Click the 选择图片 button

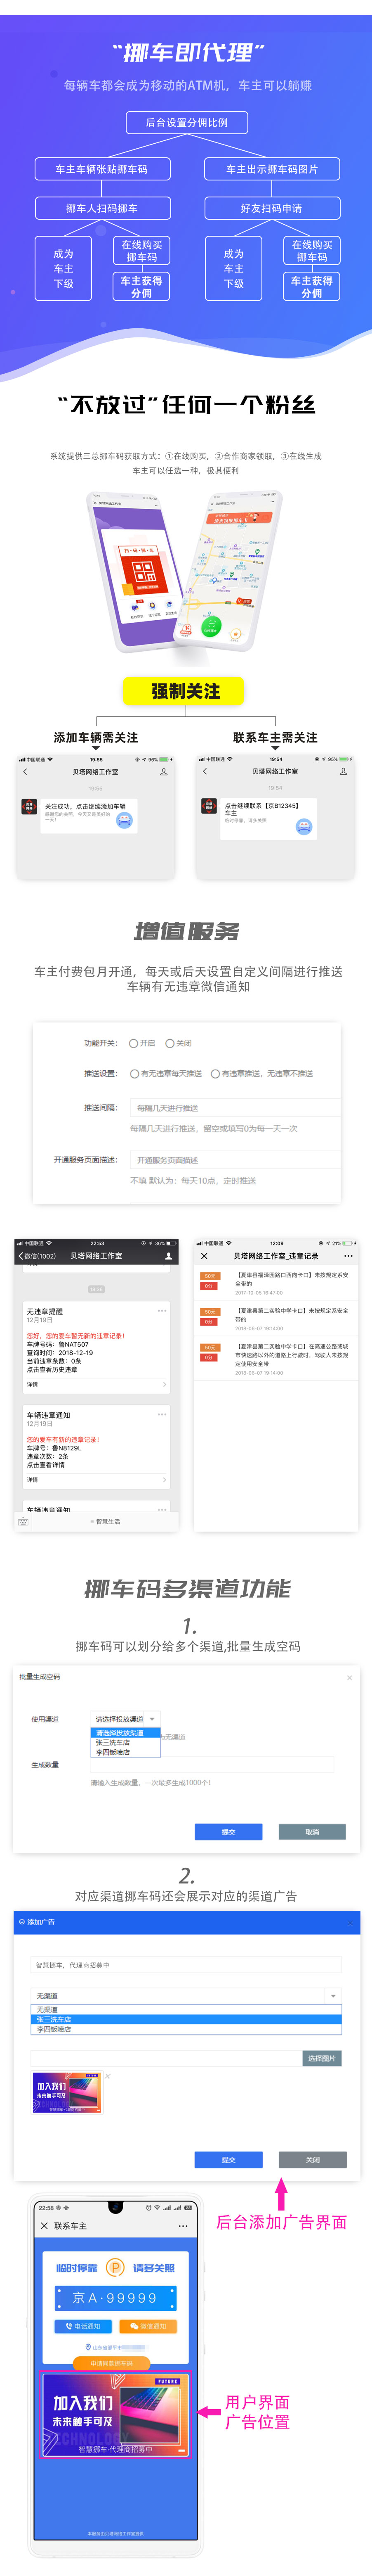(x=322, y=2059)
